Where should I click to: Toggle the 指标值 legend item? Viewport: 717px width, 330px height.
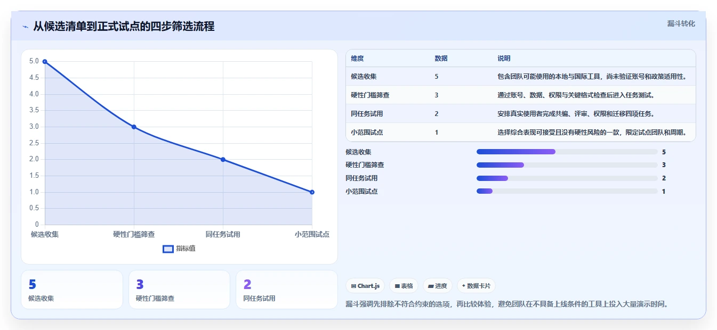(179, 249)
